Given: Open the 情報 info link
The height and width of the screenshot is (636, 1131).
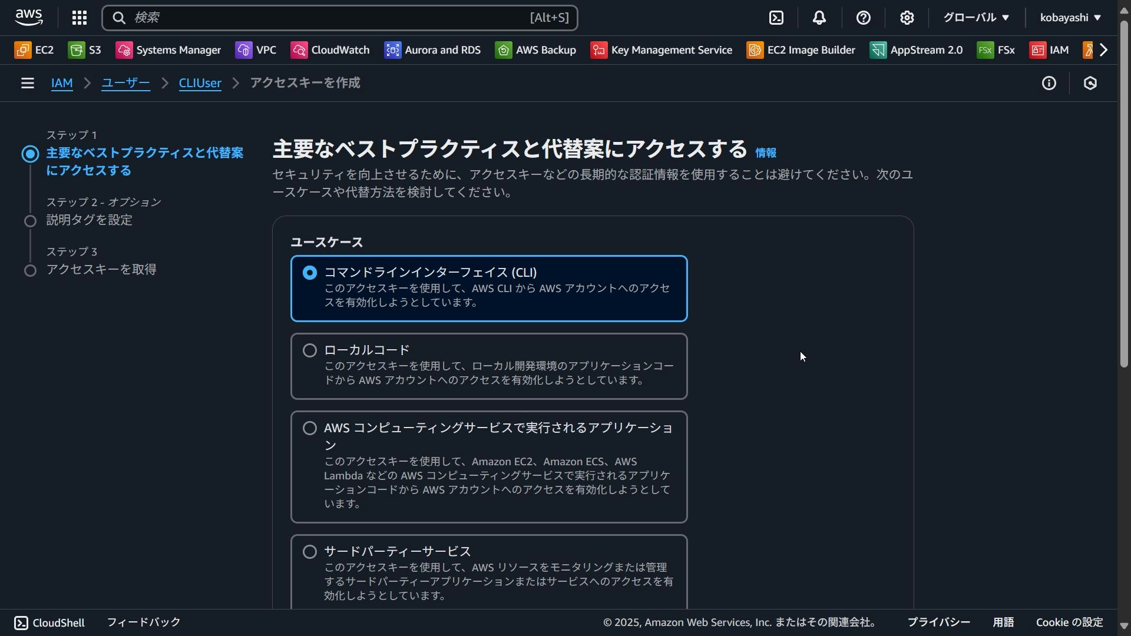Looking at the screenshot, I should point(766,153).
